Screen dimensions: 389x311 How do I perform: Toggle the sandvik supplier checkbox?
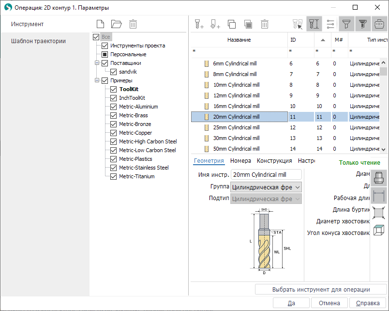(114, 72)
